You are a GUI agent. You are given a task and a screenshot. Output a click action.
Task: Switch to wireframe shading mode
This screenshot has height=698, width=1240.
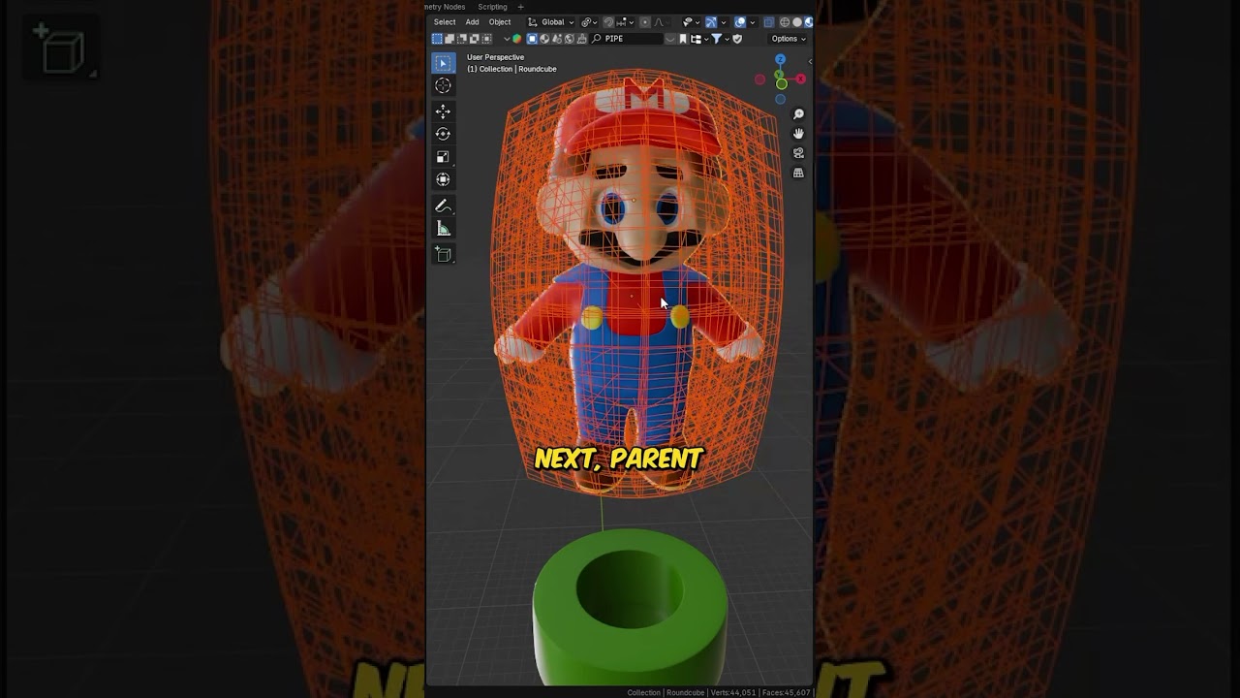pos(785,22)
